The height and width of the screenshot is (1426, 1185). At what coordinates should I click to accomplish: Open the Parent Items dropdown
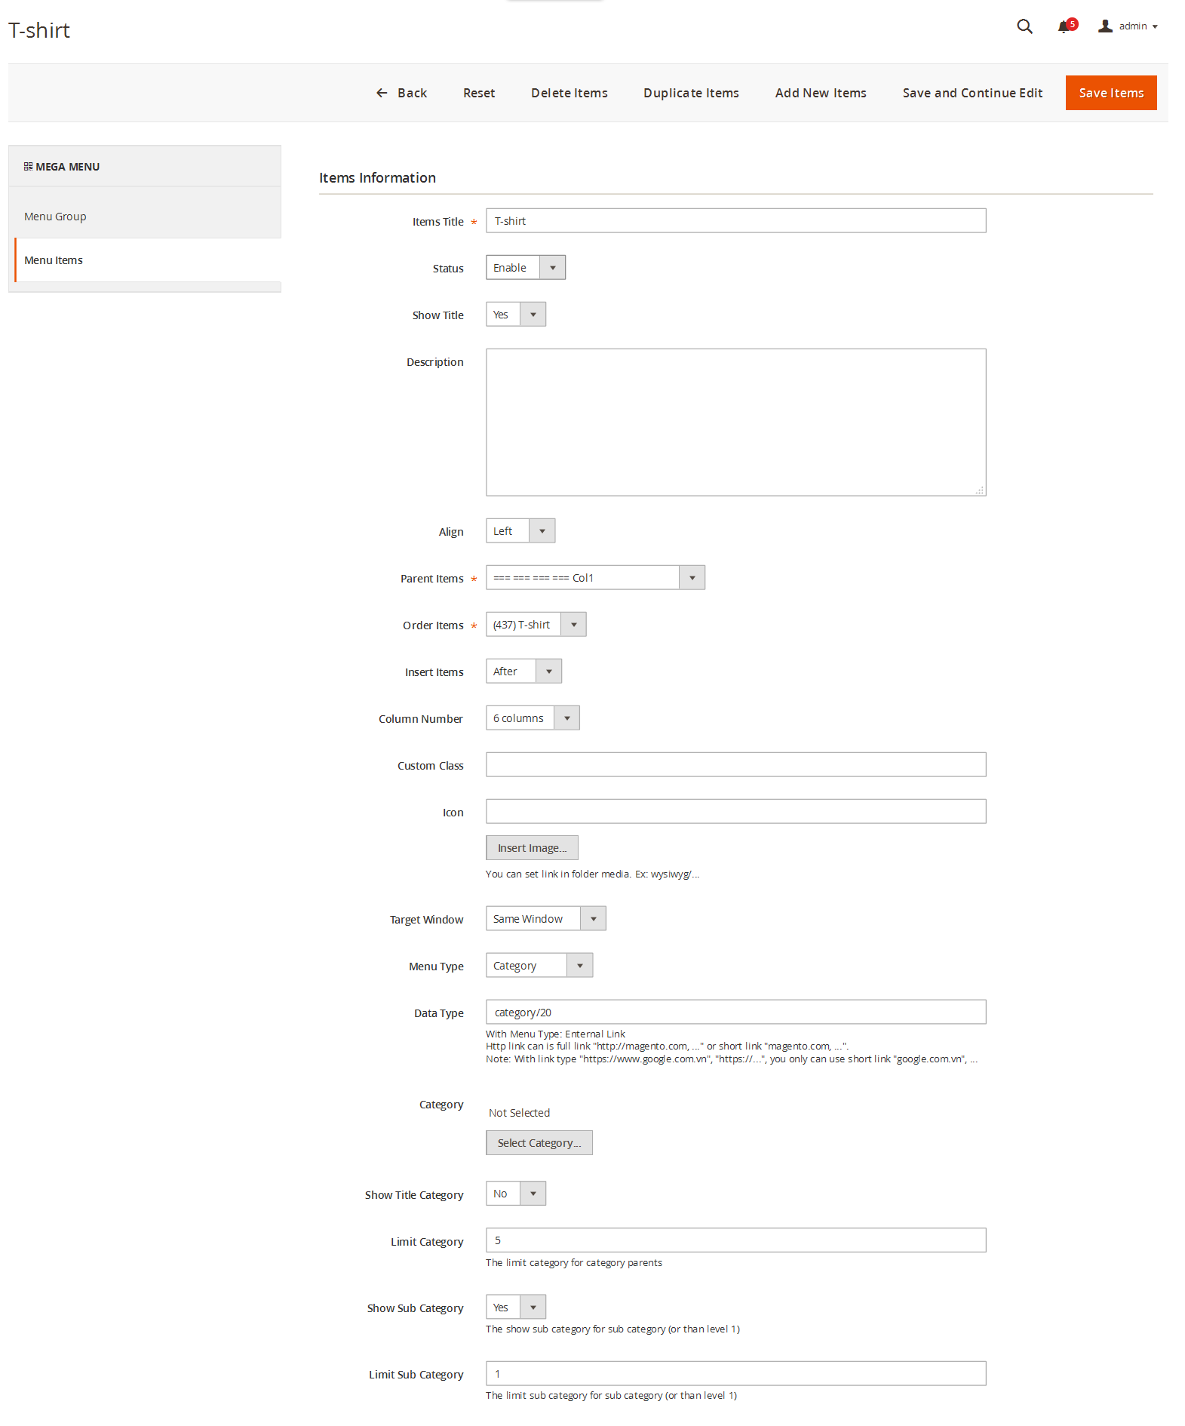pos(594,578)
